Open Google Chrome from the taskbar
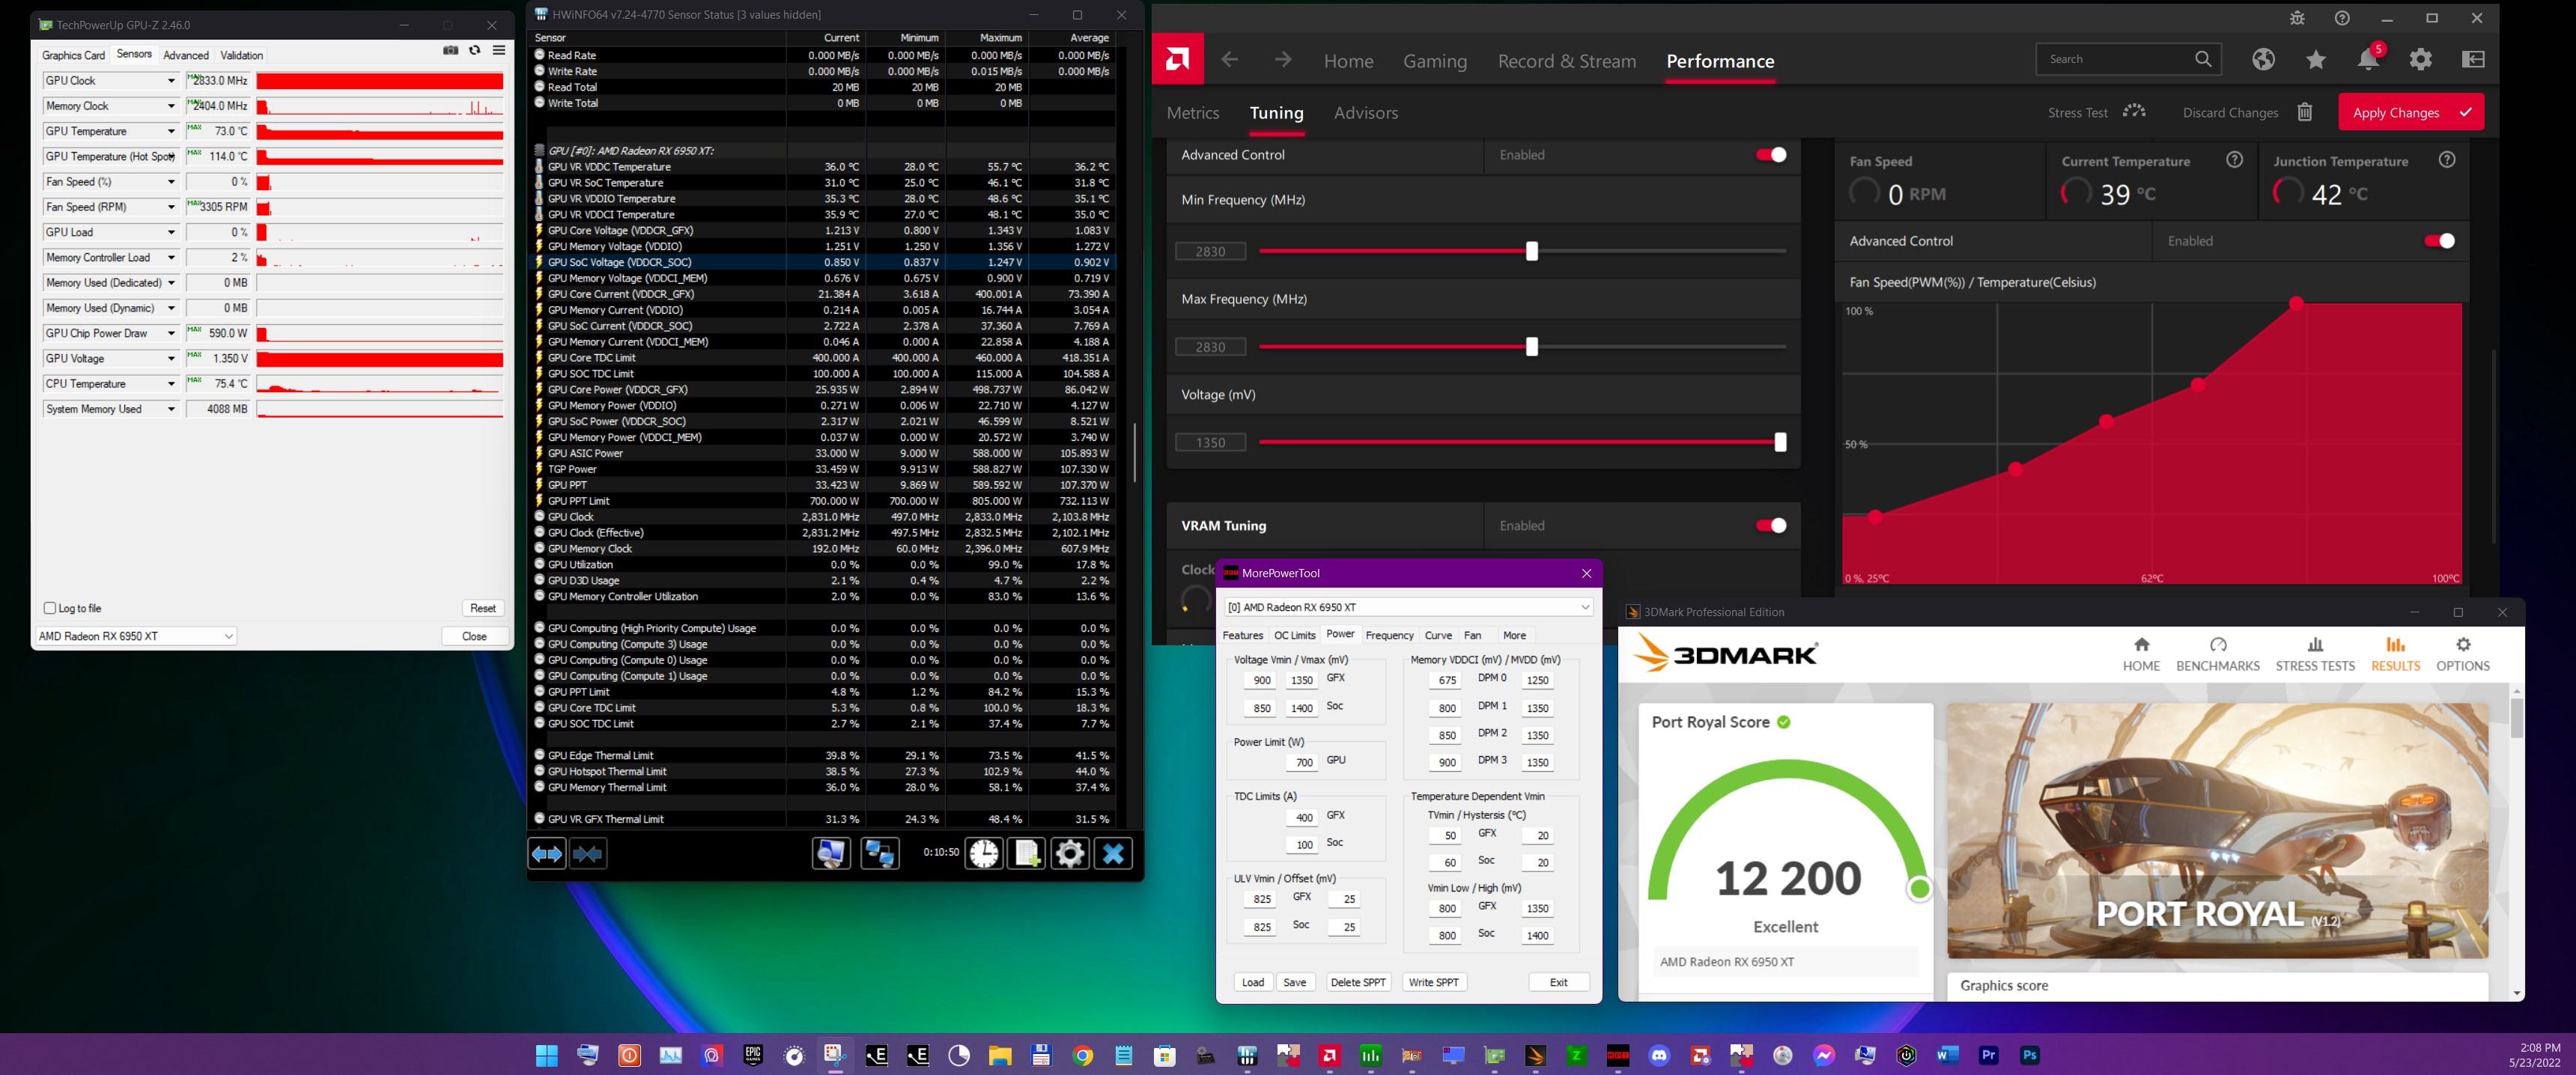This screenshot has width=2576, height=1075. tap(1083, 1055)
